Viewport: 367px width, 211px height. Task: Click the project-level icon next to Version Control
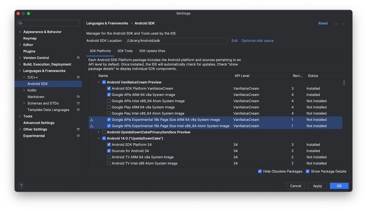coord(78,58)
